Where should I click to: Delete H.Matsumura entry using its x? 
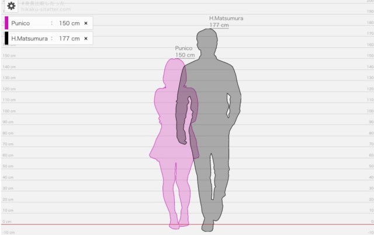coord(86,38)
